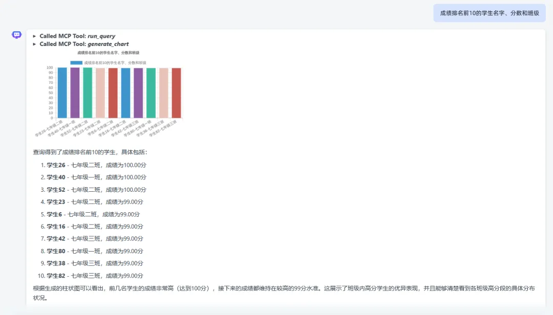Click the pink bar for 学生80
The image size is (553, 315).
152,93
